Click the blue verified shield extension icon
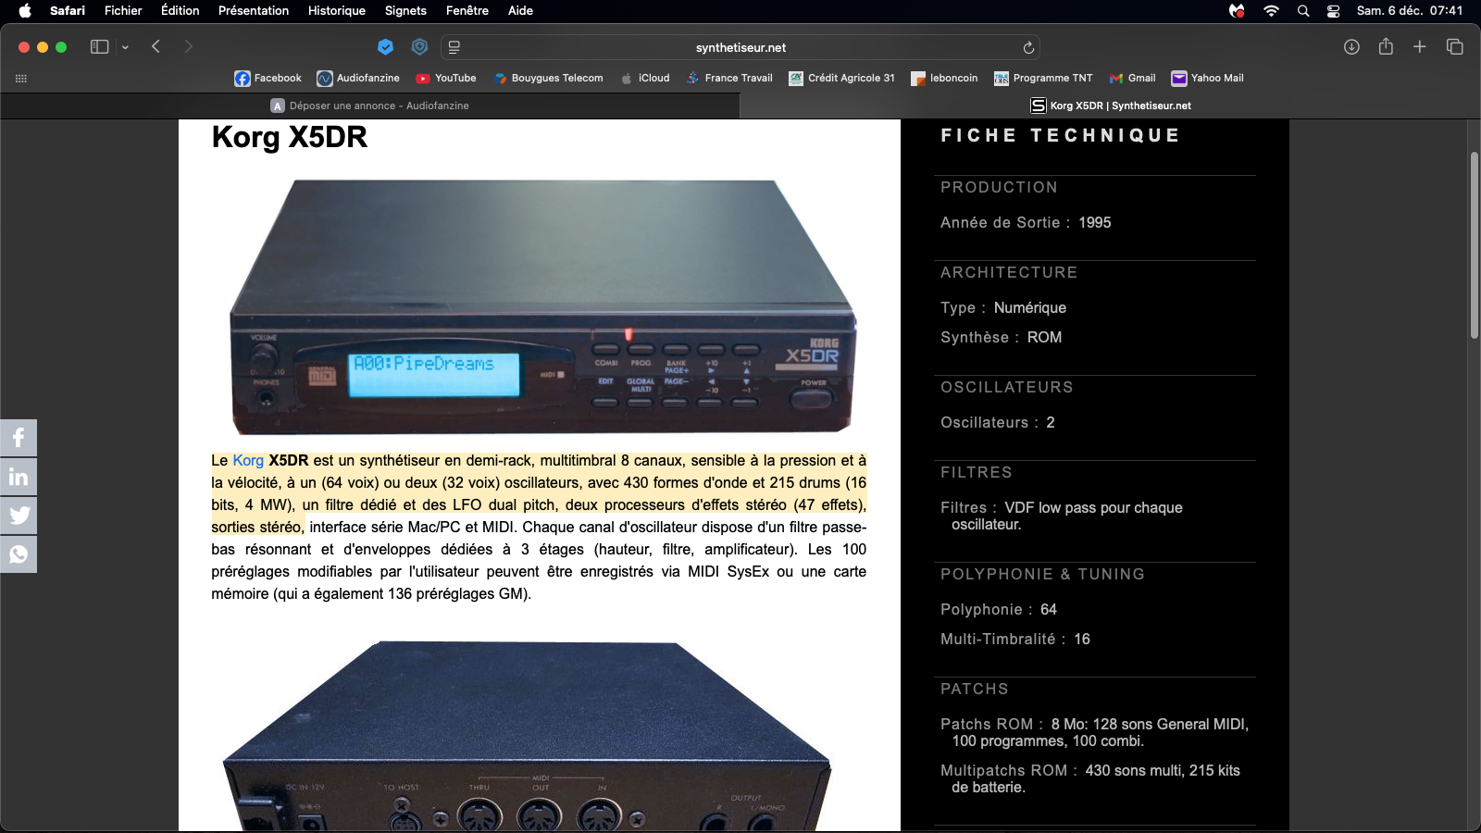This screenshot has height=833, width=1481. pos(386,47)
